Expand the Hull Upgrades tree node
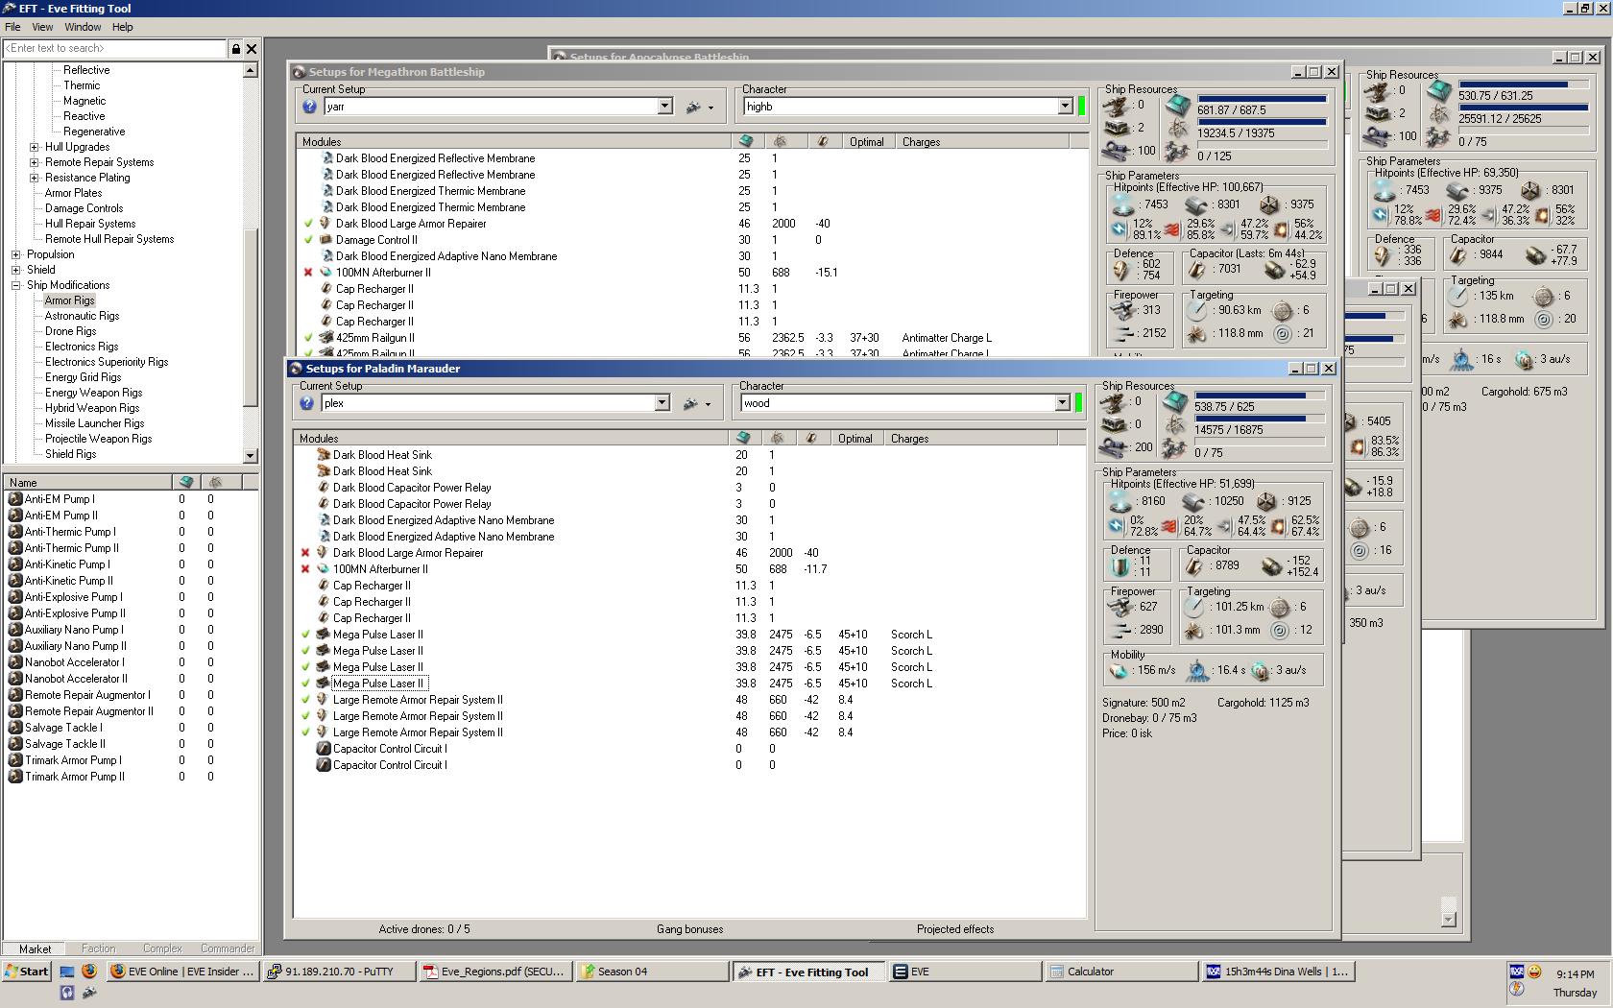This screenshot has width=1613, height=1008. [35, 147]
